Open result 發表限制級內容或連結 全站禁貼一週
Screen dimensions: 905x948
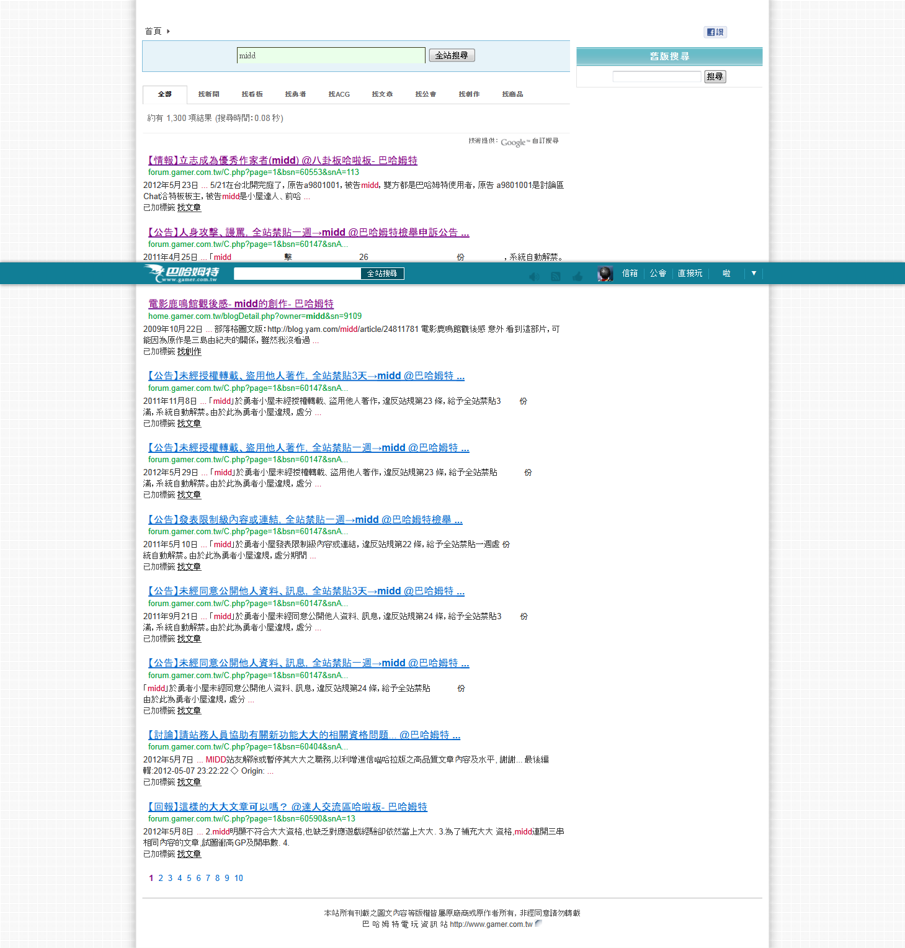tap(305, 520)
